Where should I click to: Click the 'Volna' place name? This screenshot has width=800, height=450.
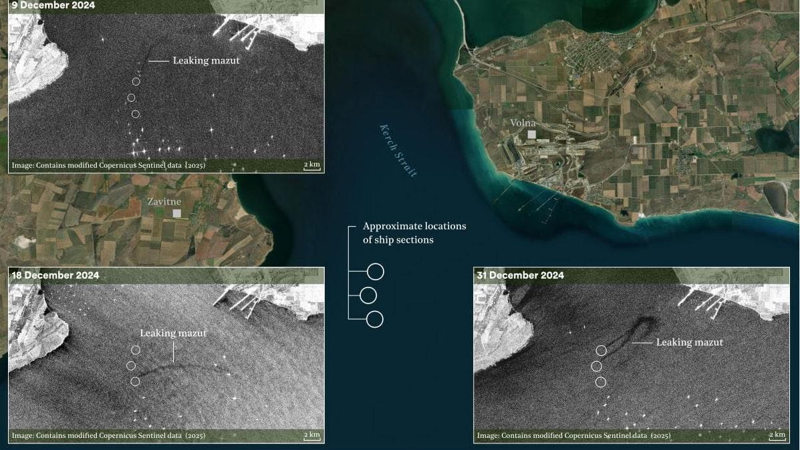pyautogui.click(x=523, y=123)
